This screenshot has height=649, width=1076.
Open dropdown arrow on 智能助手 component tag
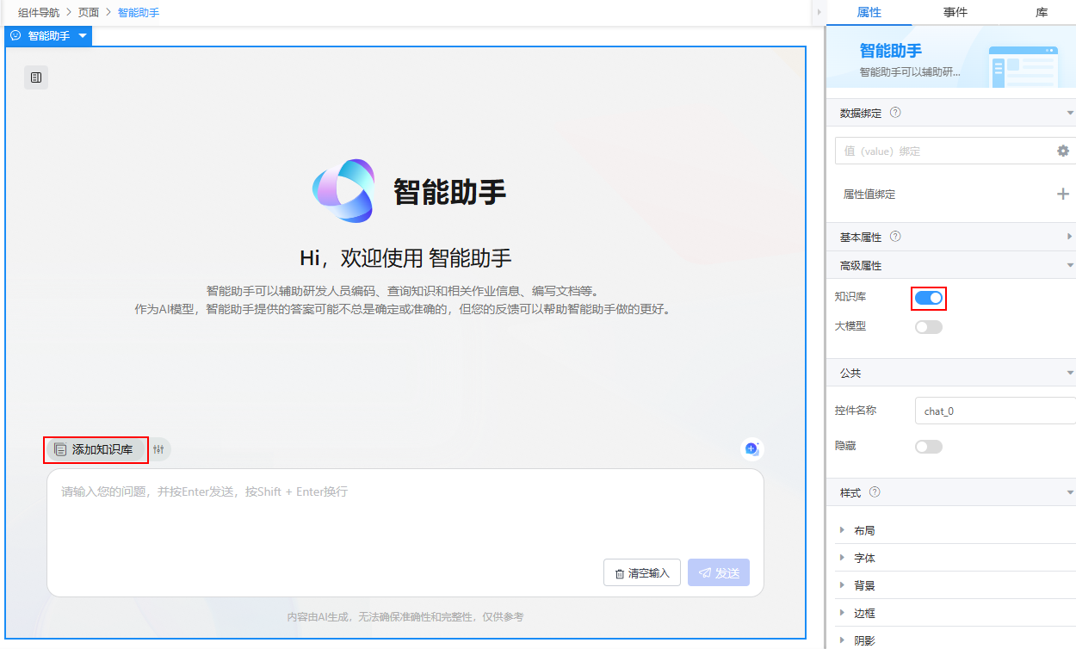[x=82, y=36]
